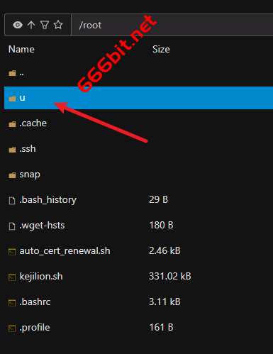Click the folder icon beside '..'
Viewport: 273px width, 354px height.
12,73
